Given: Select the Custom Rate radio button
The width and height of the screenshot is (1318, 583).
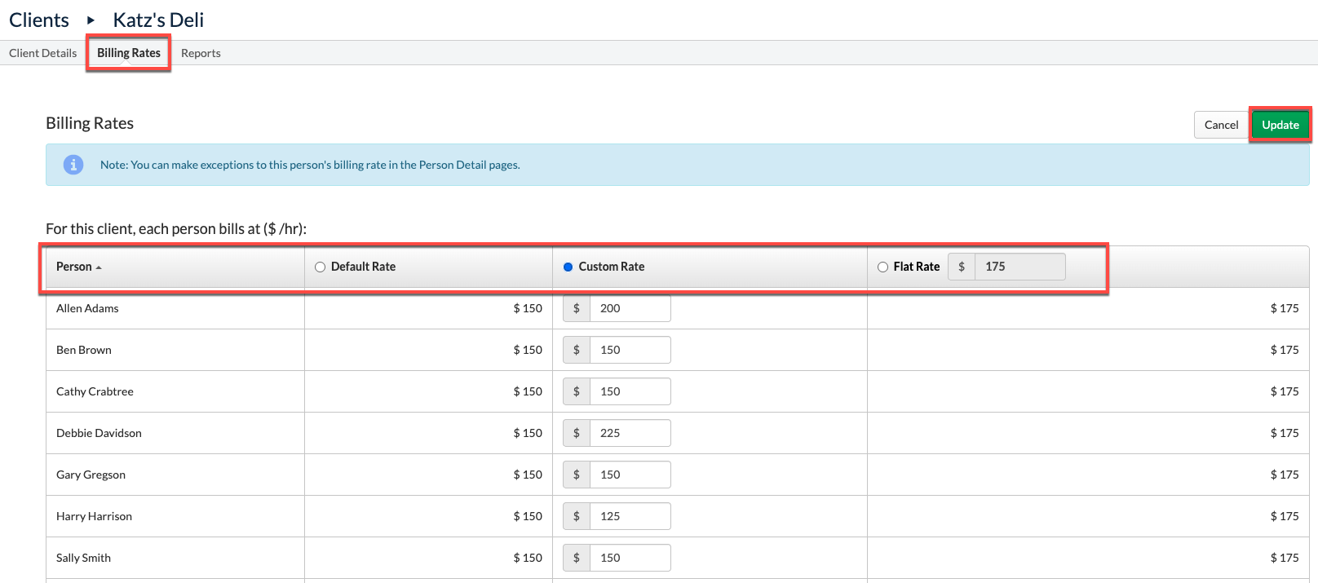Looking at the screenshot, I should pos(568,267).
